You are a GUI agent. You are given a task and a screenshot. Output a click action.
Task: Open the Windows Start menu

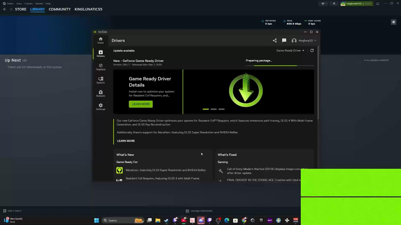coord(96,220)
